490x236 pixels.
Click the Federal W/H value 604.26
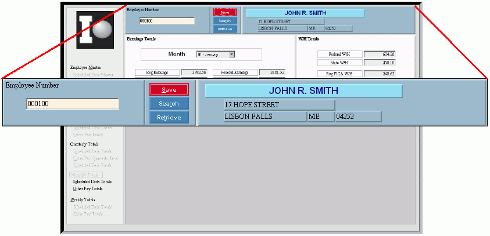[x=380, y=54]
